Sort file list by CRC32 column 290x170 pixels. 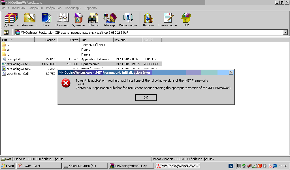click(152, 40)
